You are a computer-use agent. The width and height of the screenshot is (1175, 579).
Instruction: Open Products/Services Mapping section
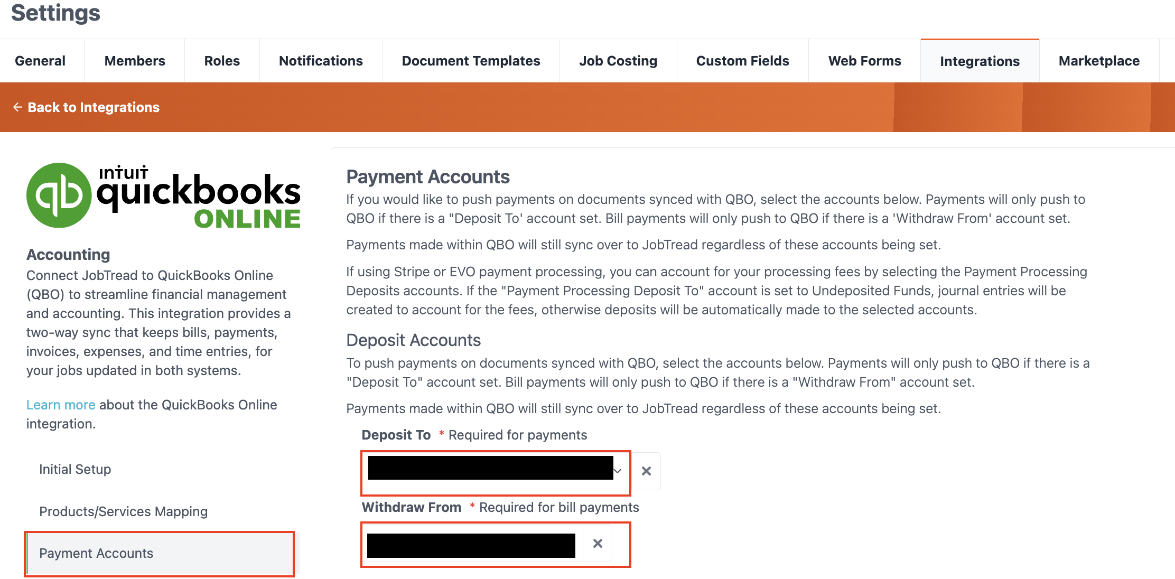(x=123, y=511)
